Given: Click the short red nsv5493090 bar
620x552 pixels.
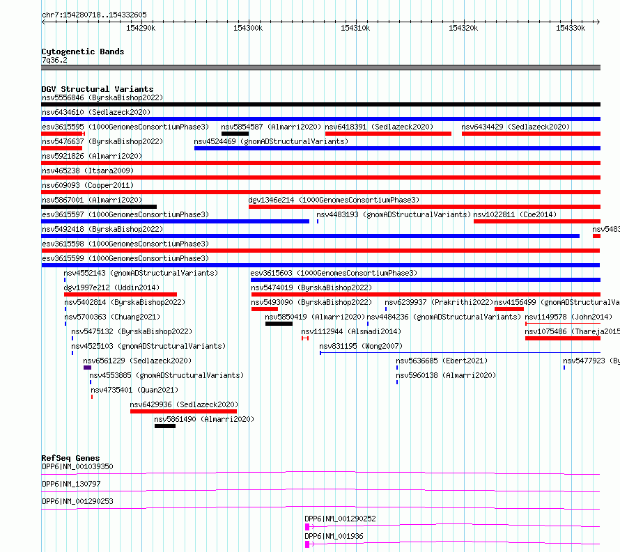Looking at the screenshot, I should 265,309.
